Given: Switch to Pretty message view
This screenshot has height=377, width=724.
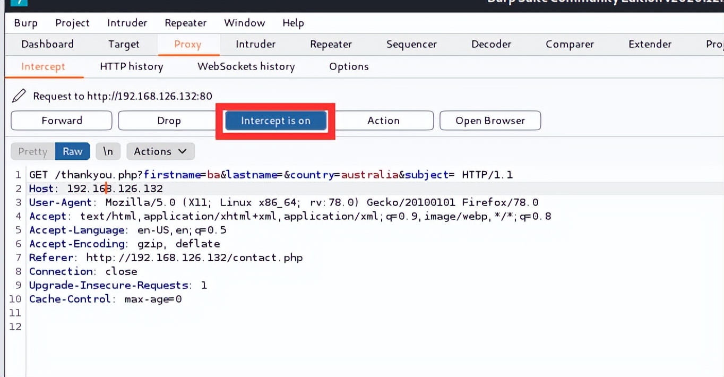Looking at the screenshot, I should pos(33,151).
